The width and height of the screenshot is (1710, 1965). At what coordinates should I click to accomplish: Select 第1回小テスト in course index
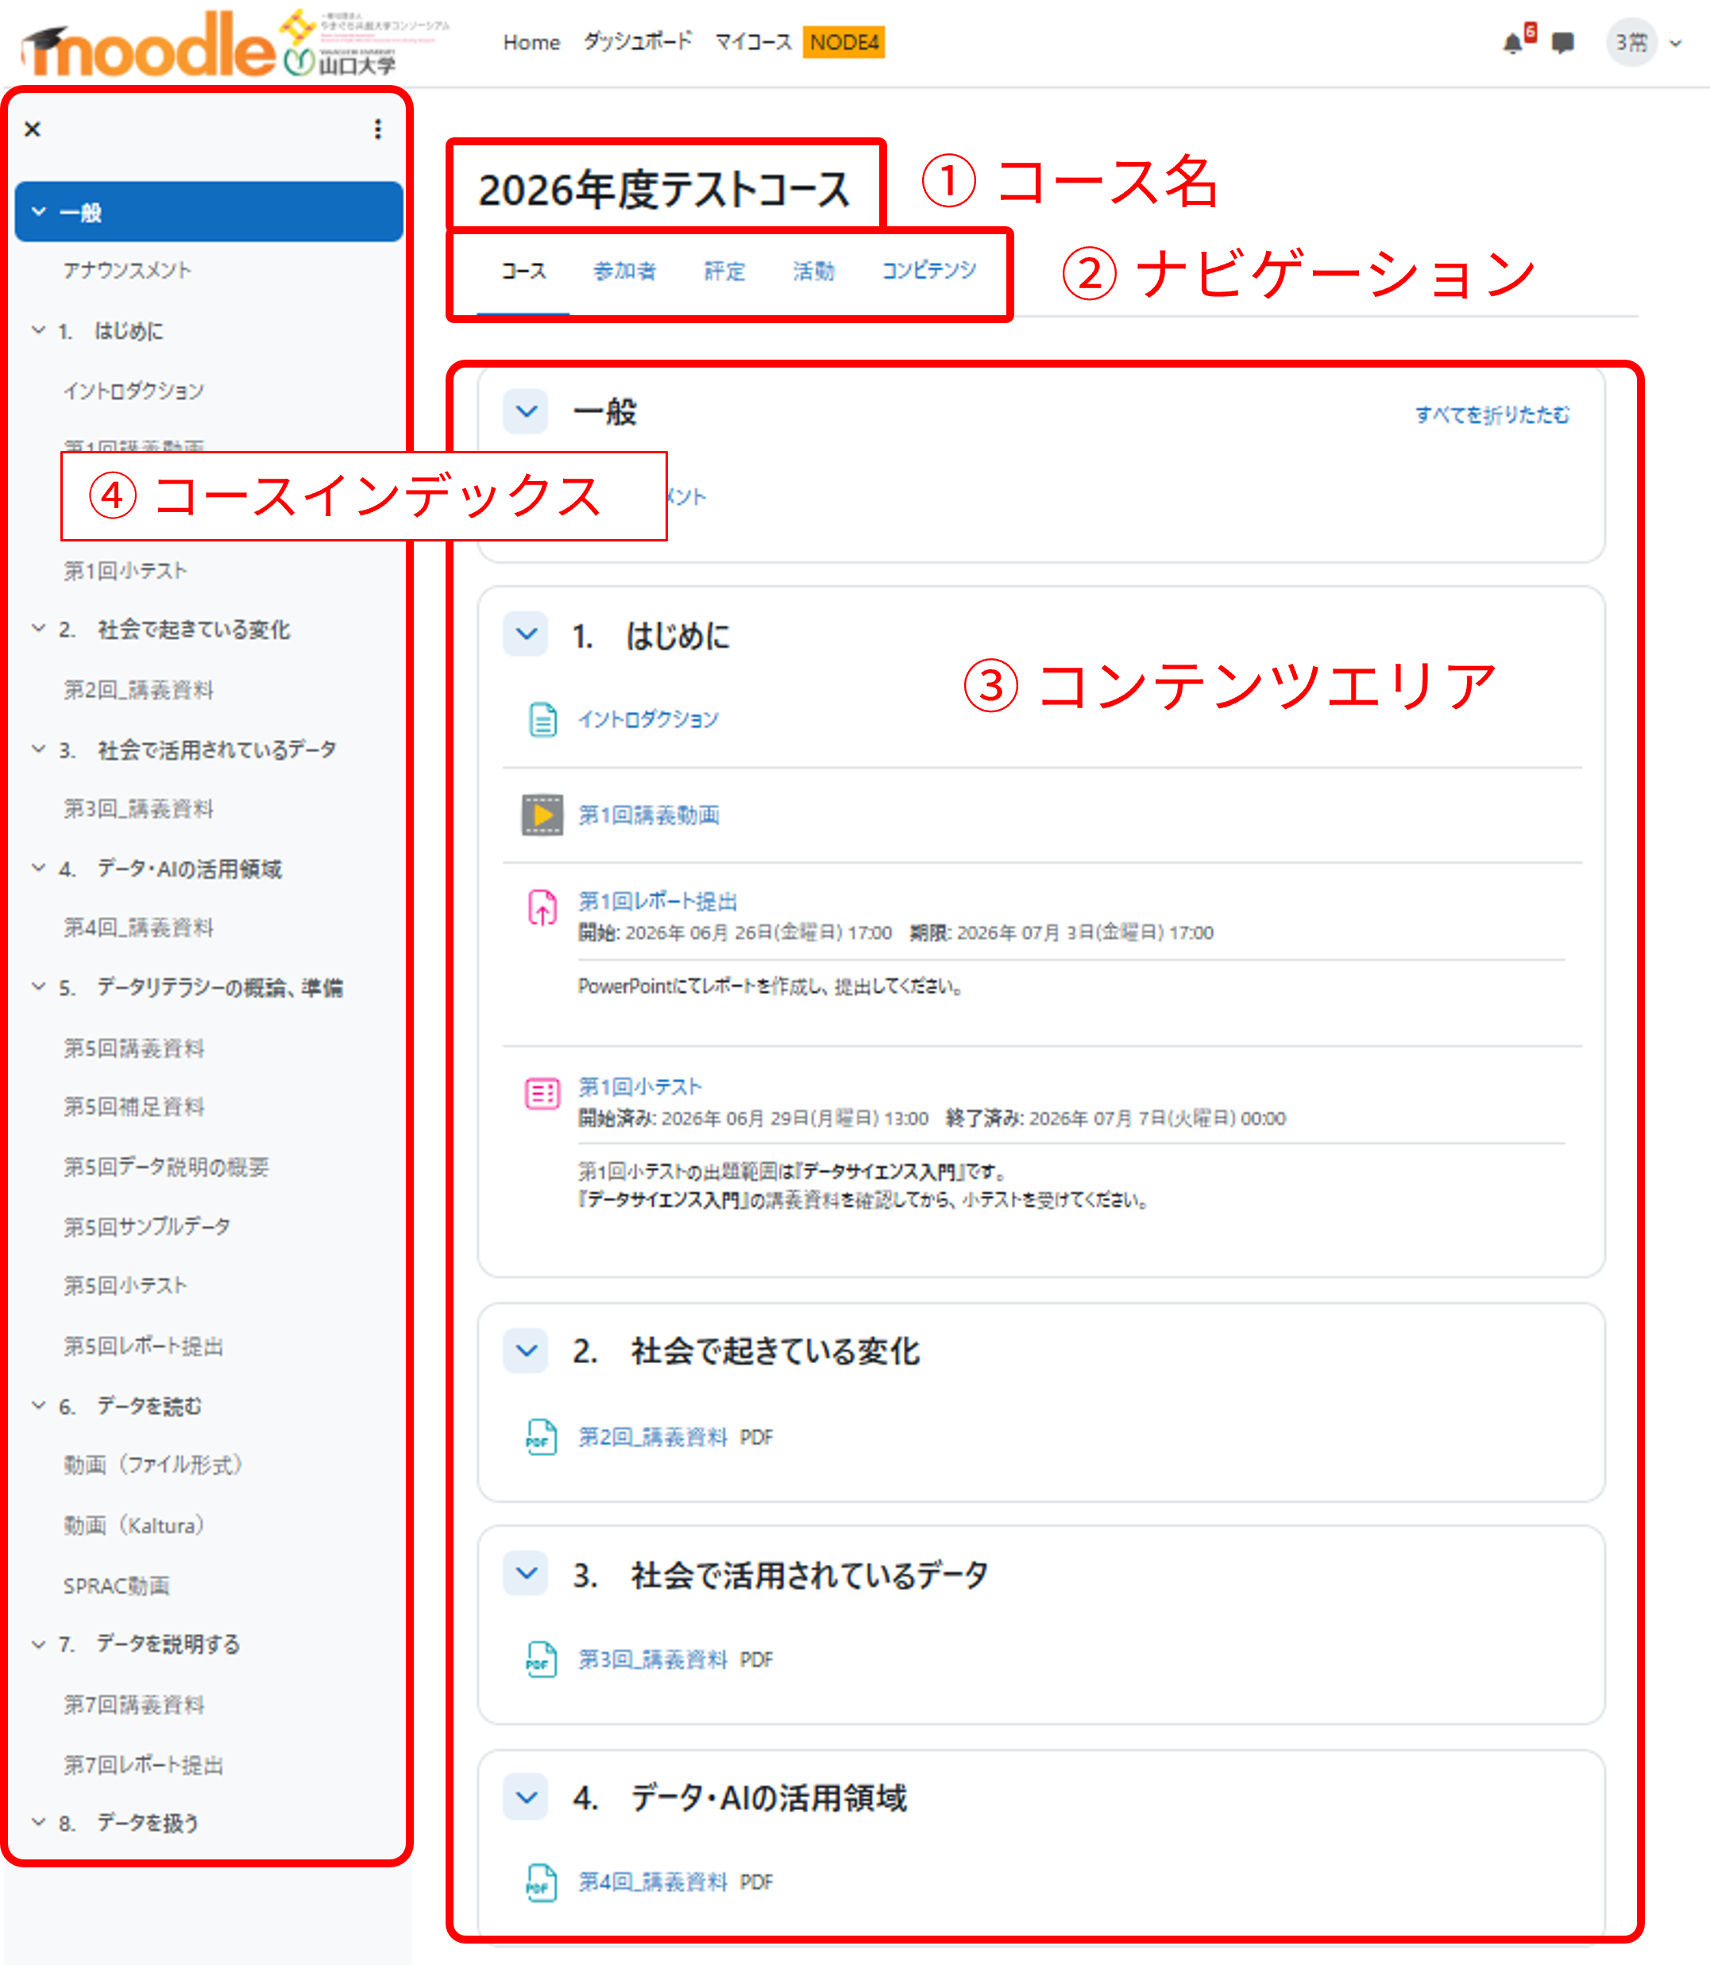(125, 570)
